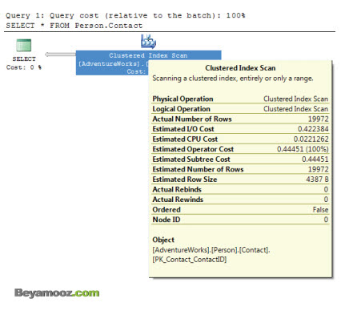Click the query text 'SELECT * FROM Person.Contact'
The image size is (341, 311).
[74, 26]
